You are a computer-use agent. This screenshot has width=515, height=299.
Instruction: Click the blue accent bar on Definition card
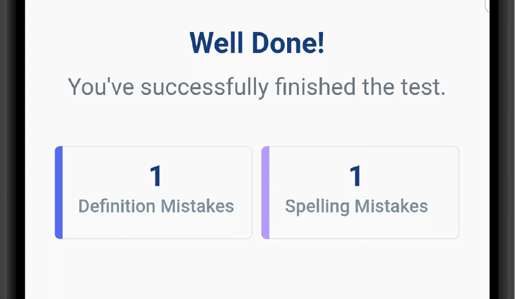click(x=58, y=192)
